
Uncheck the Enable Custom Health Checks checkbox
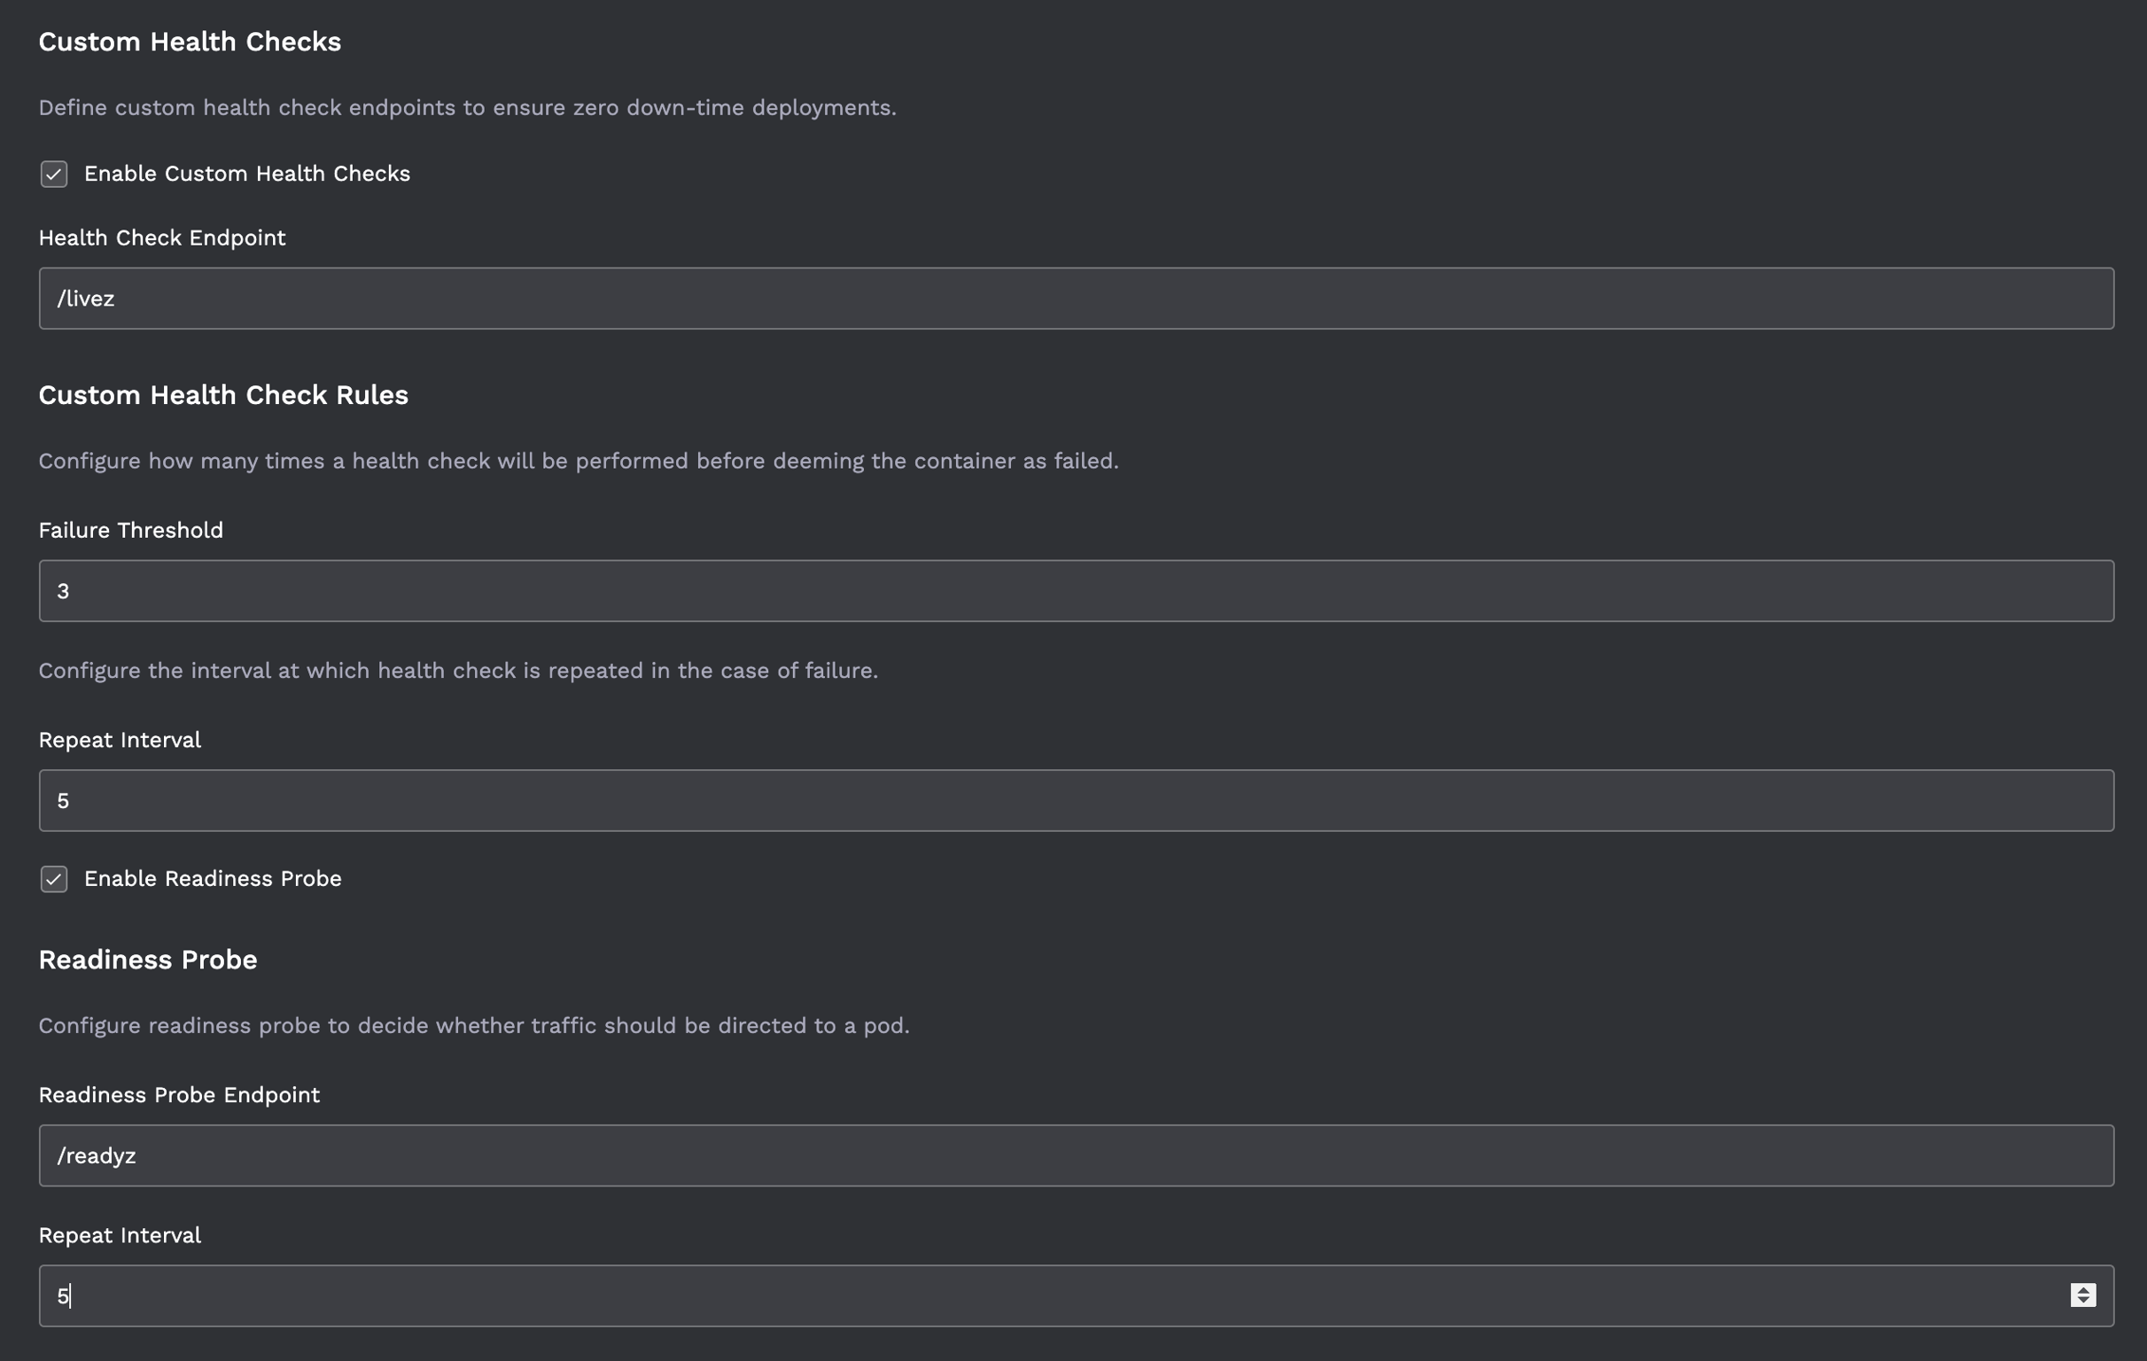pyautogui.click(x=53, y=174)
